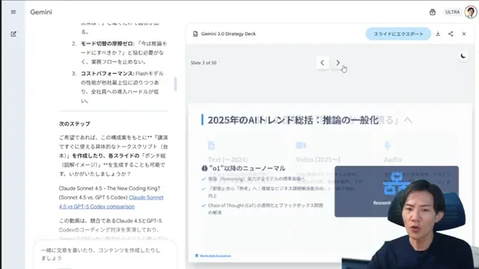Image resolution: width=479 pixels, height=269 pixels.
Task: Start a new chat with the compose icon
Action: pyautogui.click(x=13, y=34)
